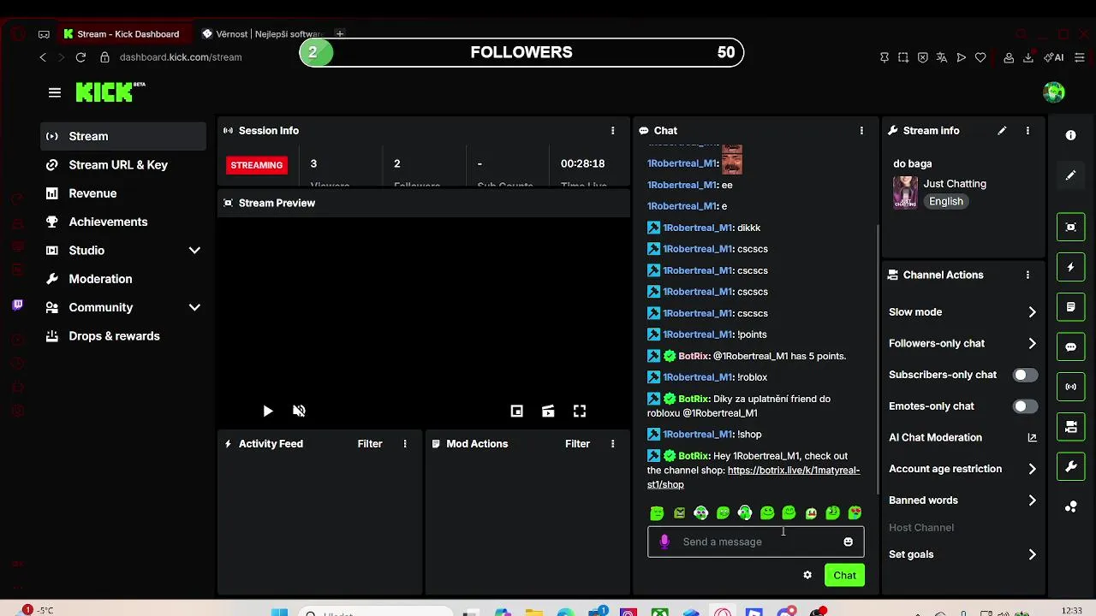Open the info panel icon in right sidebar
The image size is (1096, 616).
pyautogui.click(x=1070, y=135)
